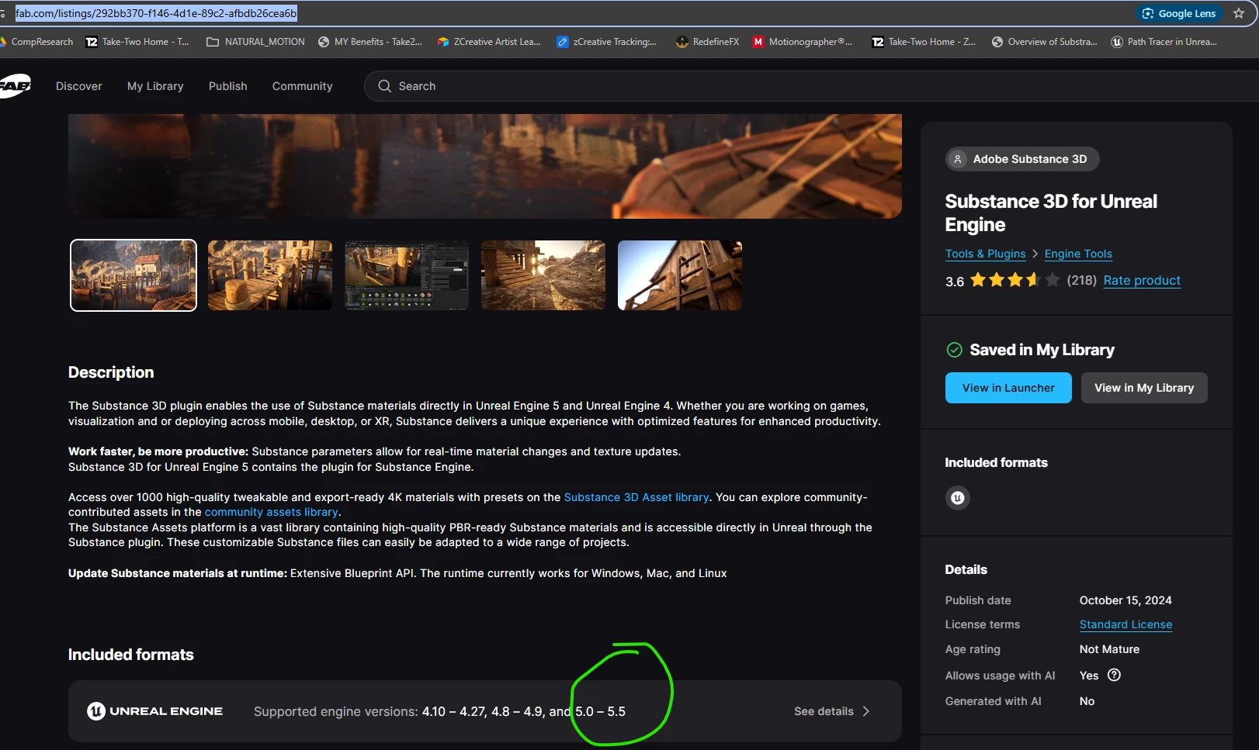Viewport: 1259px width, 750px height.
Task: Click the Google Lens icon in address bar
Action: coord(1147,13)
